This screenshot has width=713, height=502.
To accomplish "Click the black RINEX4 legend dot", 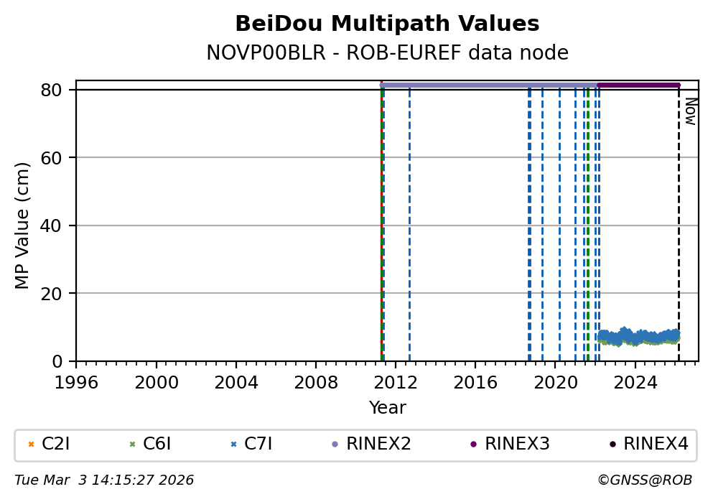I will click(x=612, y=445).
